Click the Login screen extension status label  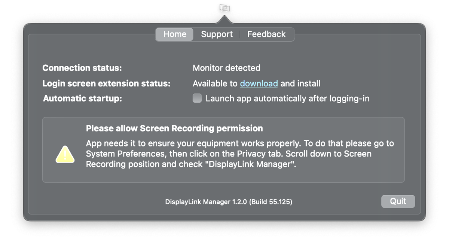tap(106, 83)
